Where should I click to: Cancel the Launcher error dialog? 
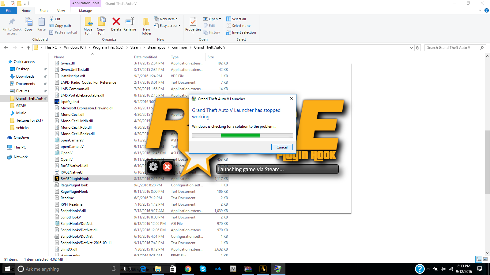282,147
